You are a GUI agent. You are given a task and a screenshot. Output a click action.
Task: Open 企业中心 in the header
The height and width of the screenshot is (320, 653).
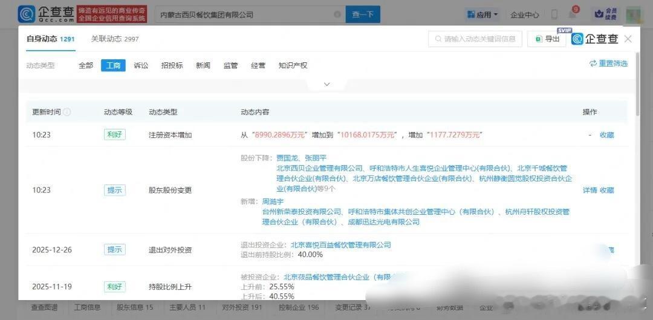pyautogui.click(x=525, y=15)
